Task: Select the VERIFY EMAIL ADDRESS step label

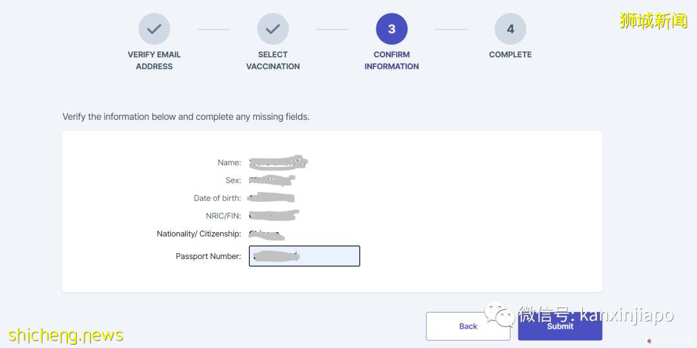Action: [x=154, y=61]
